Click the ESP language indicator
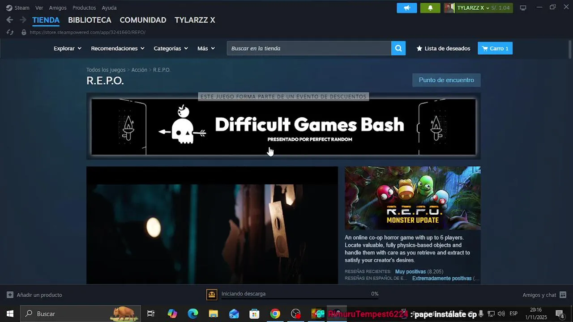Viewport: 573px width, 322px height. tap(513, 314)
